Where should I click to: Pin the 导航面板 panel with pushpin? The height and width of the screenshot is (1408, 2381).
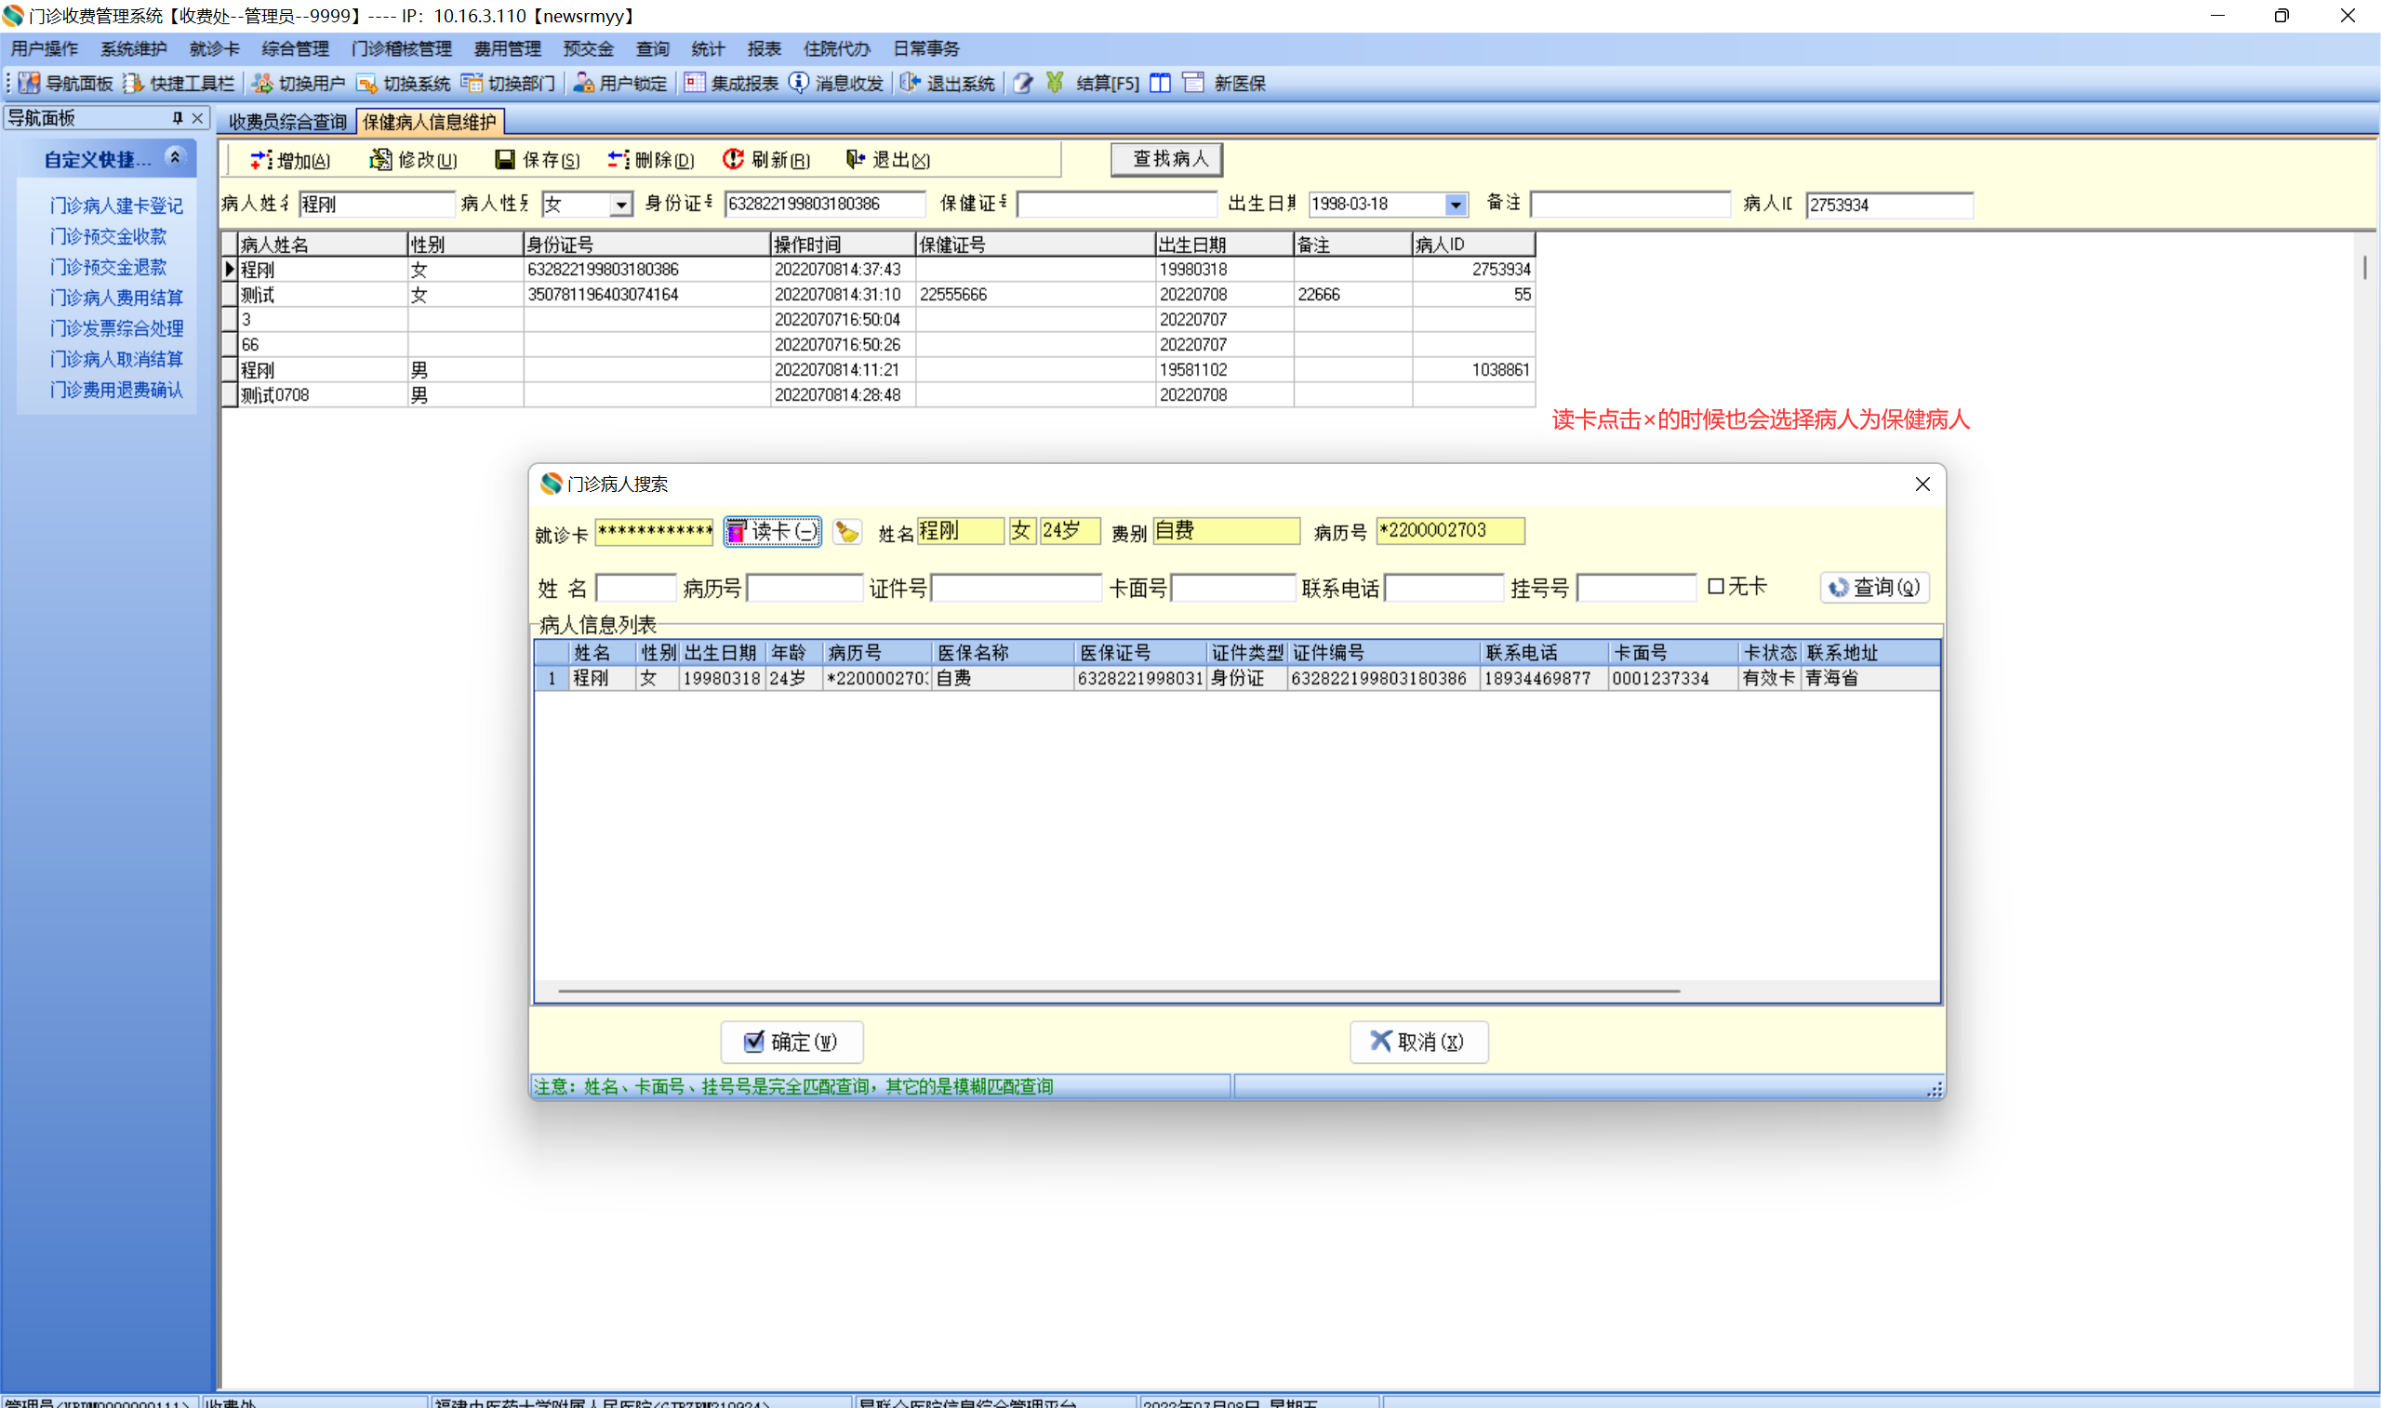point(177,118)
